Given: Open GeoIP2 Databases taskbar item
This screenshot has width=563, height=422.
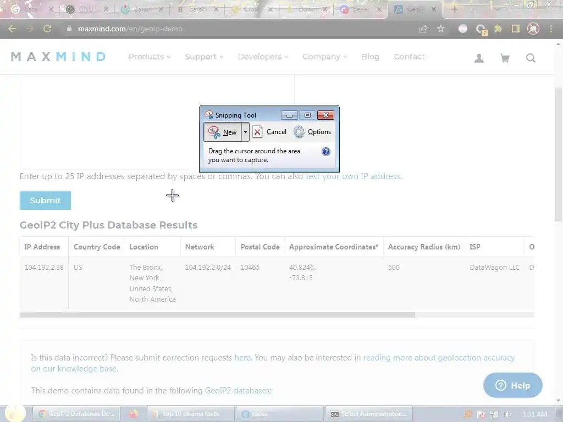Looking at the screenshot, I should pos(76,414).
